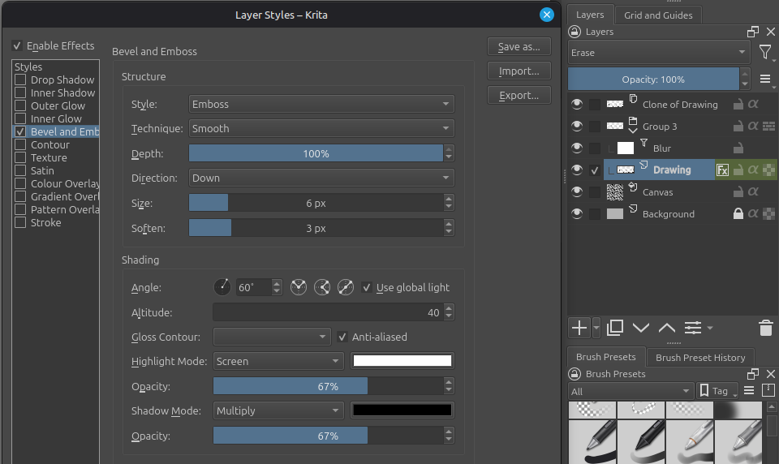Image resolution: width=779 pixels, height=464 pixels.
Task: Click the white highlight color swatch
Action: tap(402, 361)
